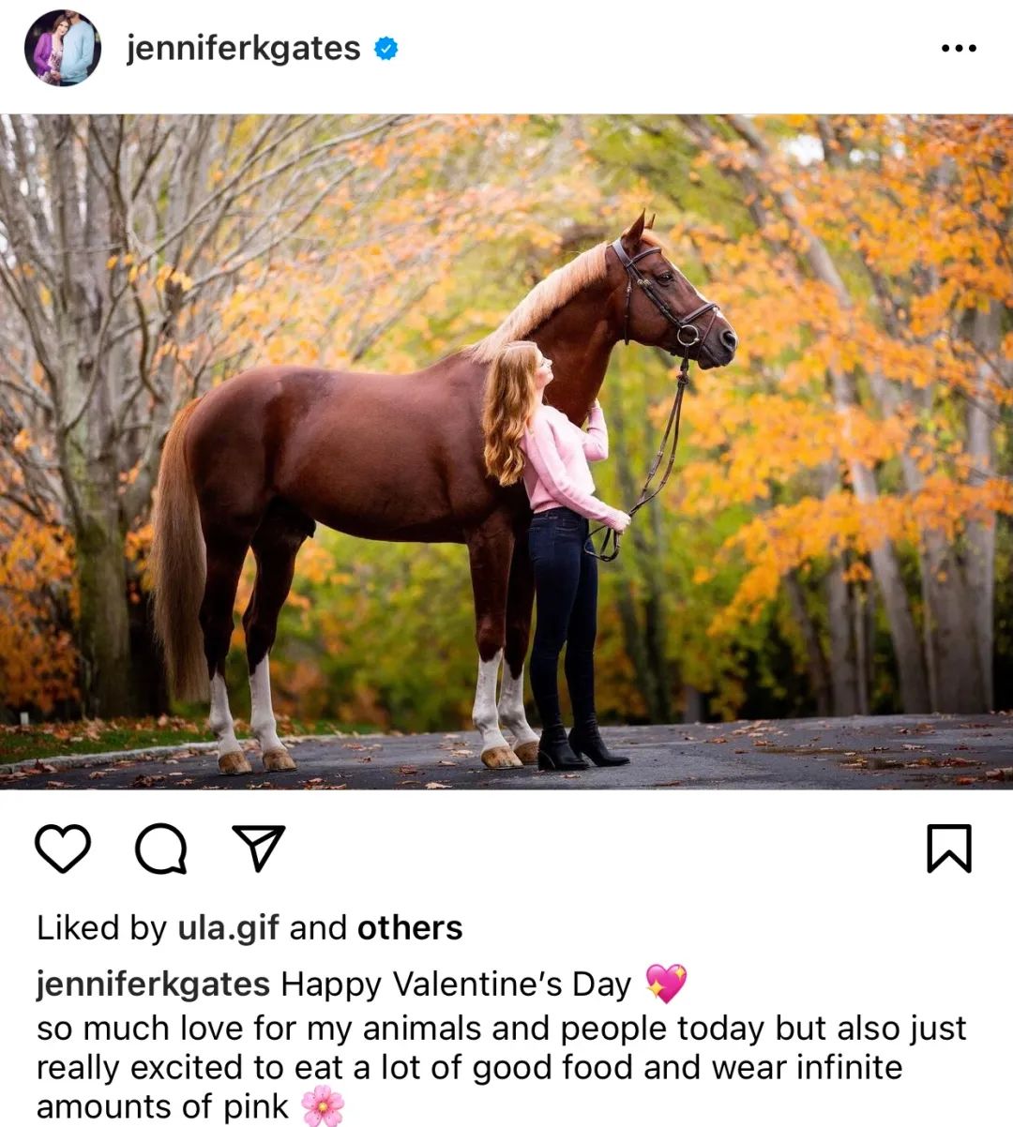This screenshot has height=1127, width=1013.
Task: View the list of others who liked
Action: point(410,928)
